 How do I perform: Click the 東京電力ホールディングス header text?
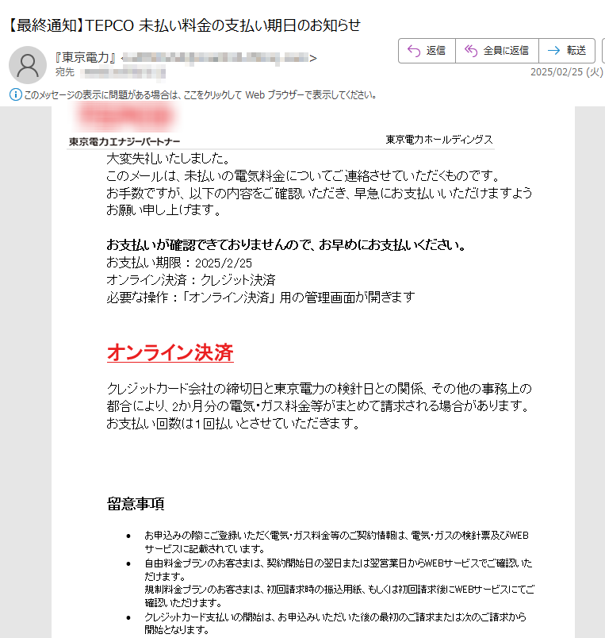(439, 140)
